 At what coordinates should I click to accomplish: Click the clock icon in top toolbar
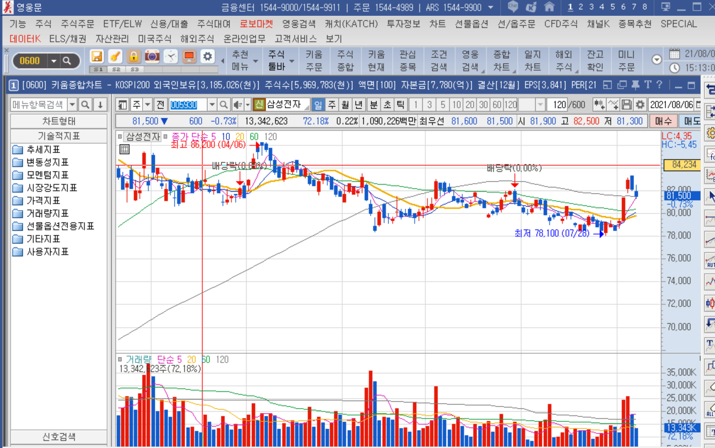coord(170,57)
